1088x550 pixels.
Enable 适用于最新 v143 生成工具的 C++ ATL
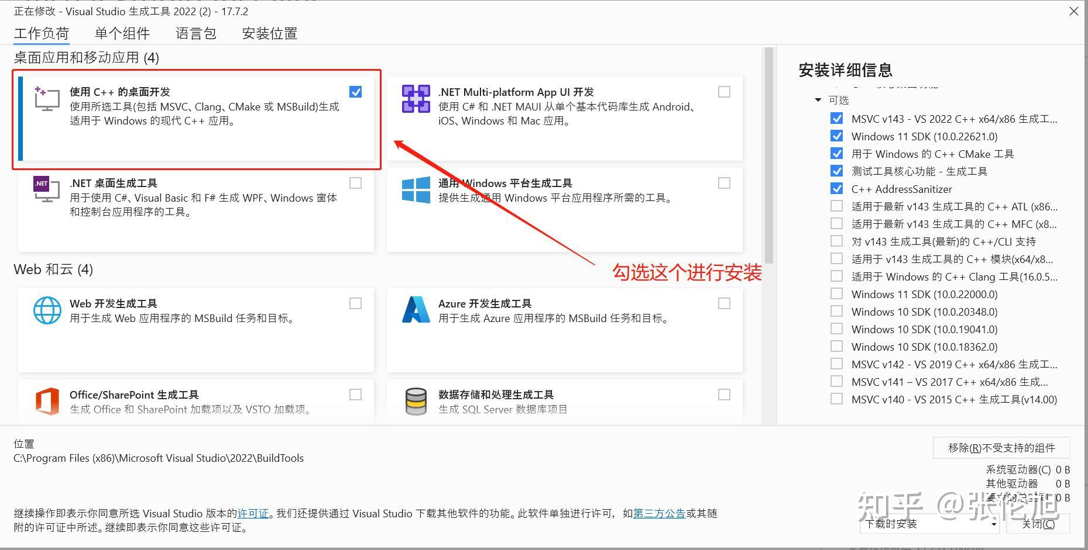point(836,206)
